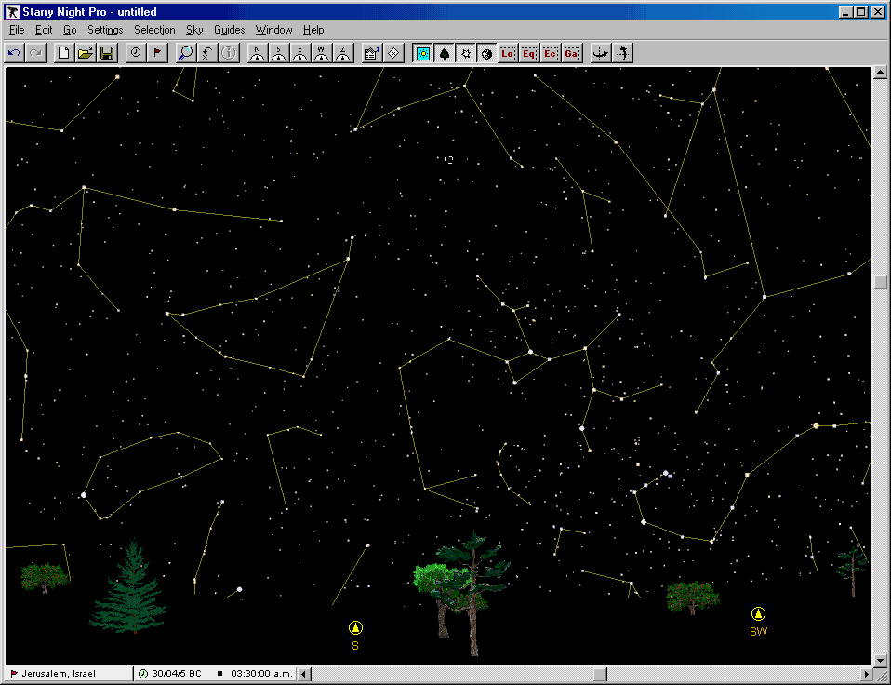Click the Starry Night Pro title bar icon
Screen dimensions: 891x685
pos(12,12)
